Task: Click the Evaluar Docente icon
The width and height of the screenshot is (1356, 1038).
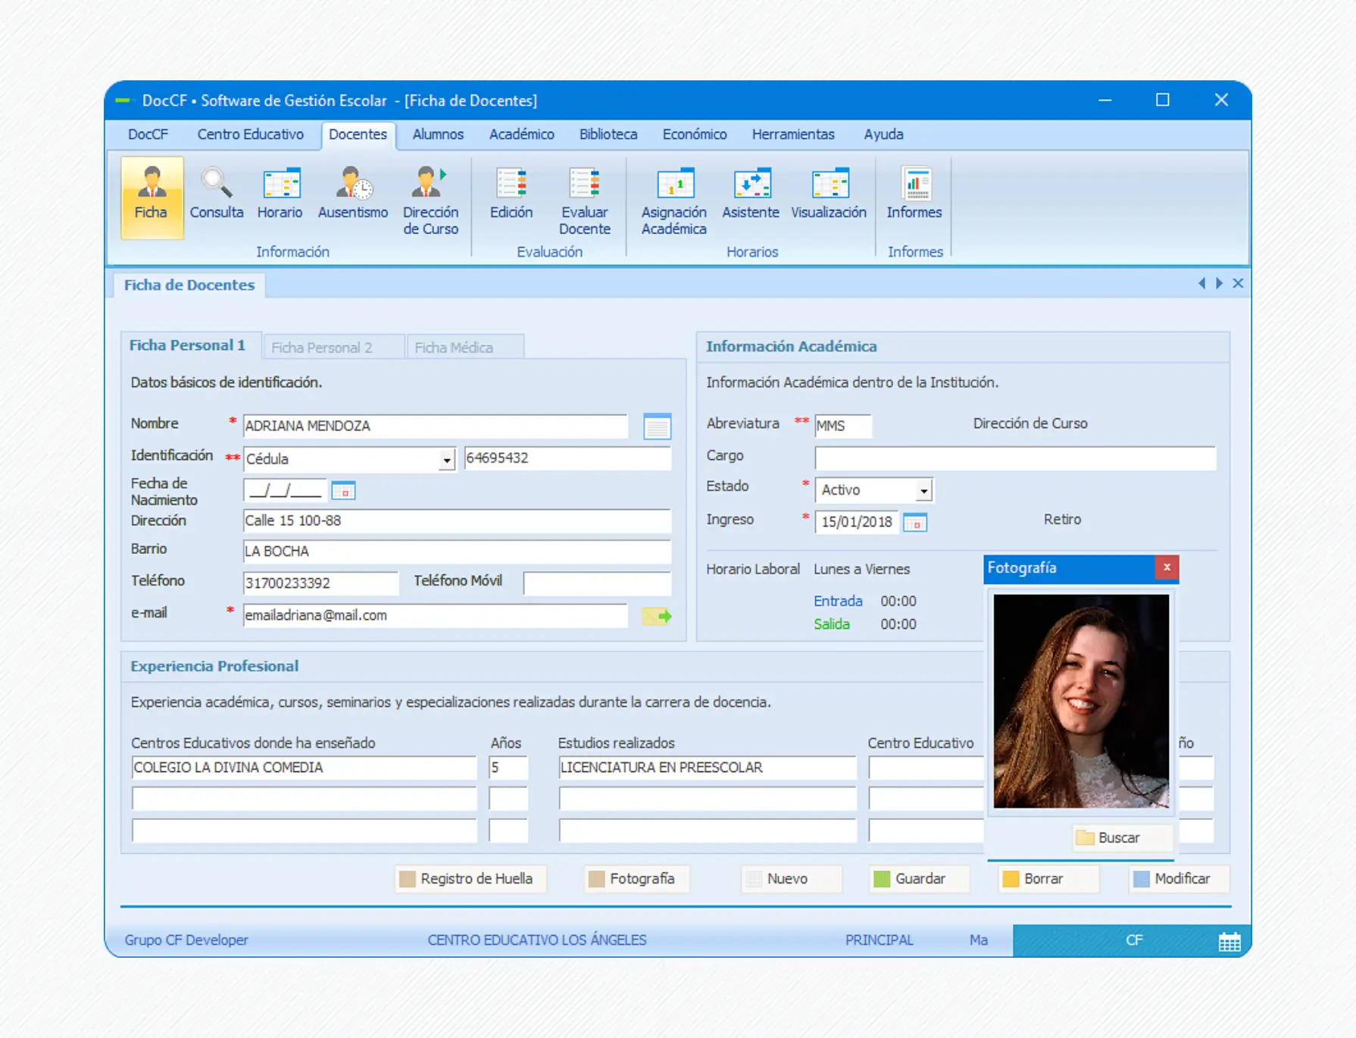Action: point(584,200)
